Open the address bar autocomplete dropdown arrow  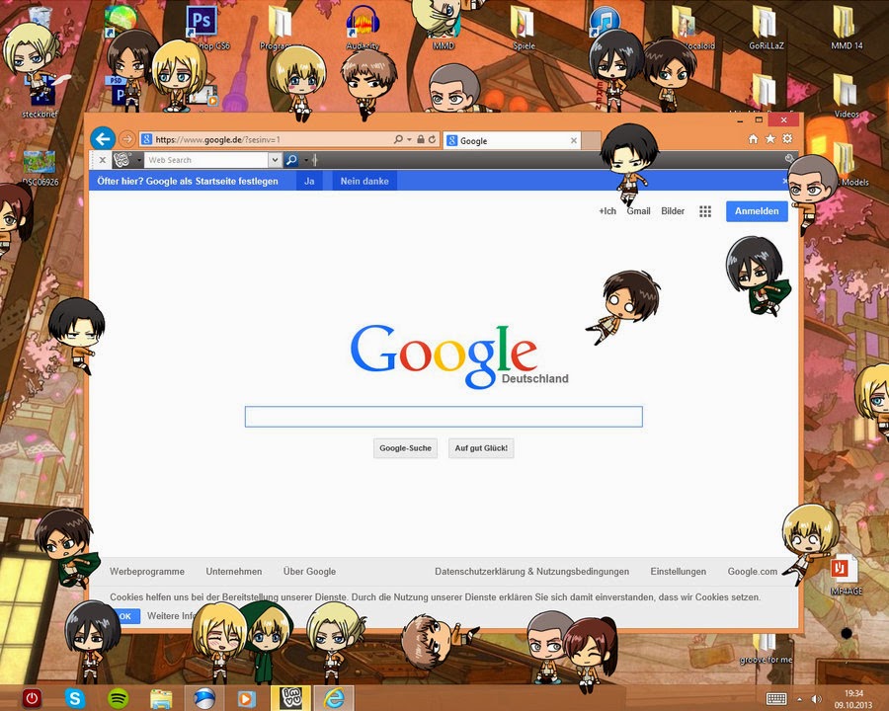coord(409,139)
